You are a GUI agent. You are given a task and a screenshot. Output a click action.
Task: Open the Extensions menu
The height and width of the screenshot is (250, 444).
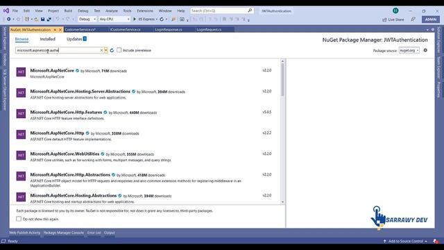(x=145, y=11)
